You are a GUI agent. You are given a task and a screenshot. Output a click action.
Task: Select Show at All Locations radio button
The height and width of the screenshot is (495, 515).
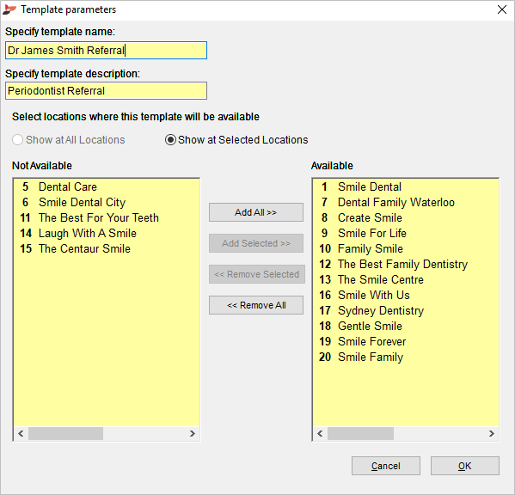pos(17,140)
